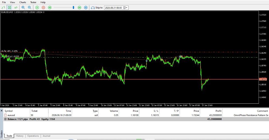Screen dimensions: 269x140
Task: Step forward one bar button
Action: pos(86,8)
